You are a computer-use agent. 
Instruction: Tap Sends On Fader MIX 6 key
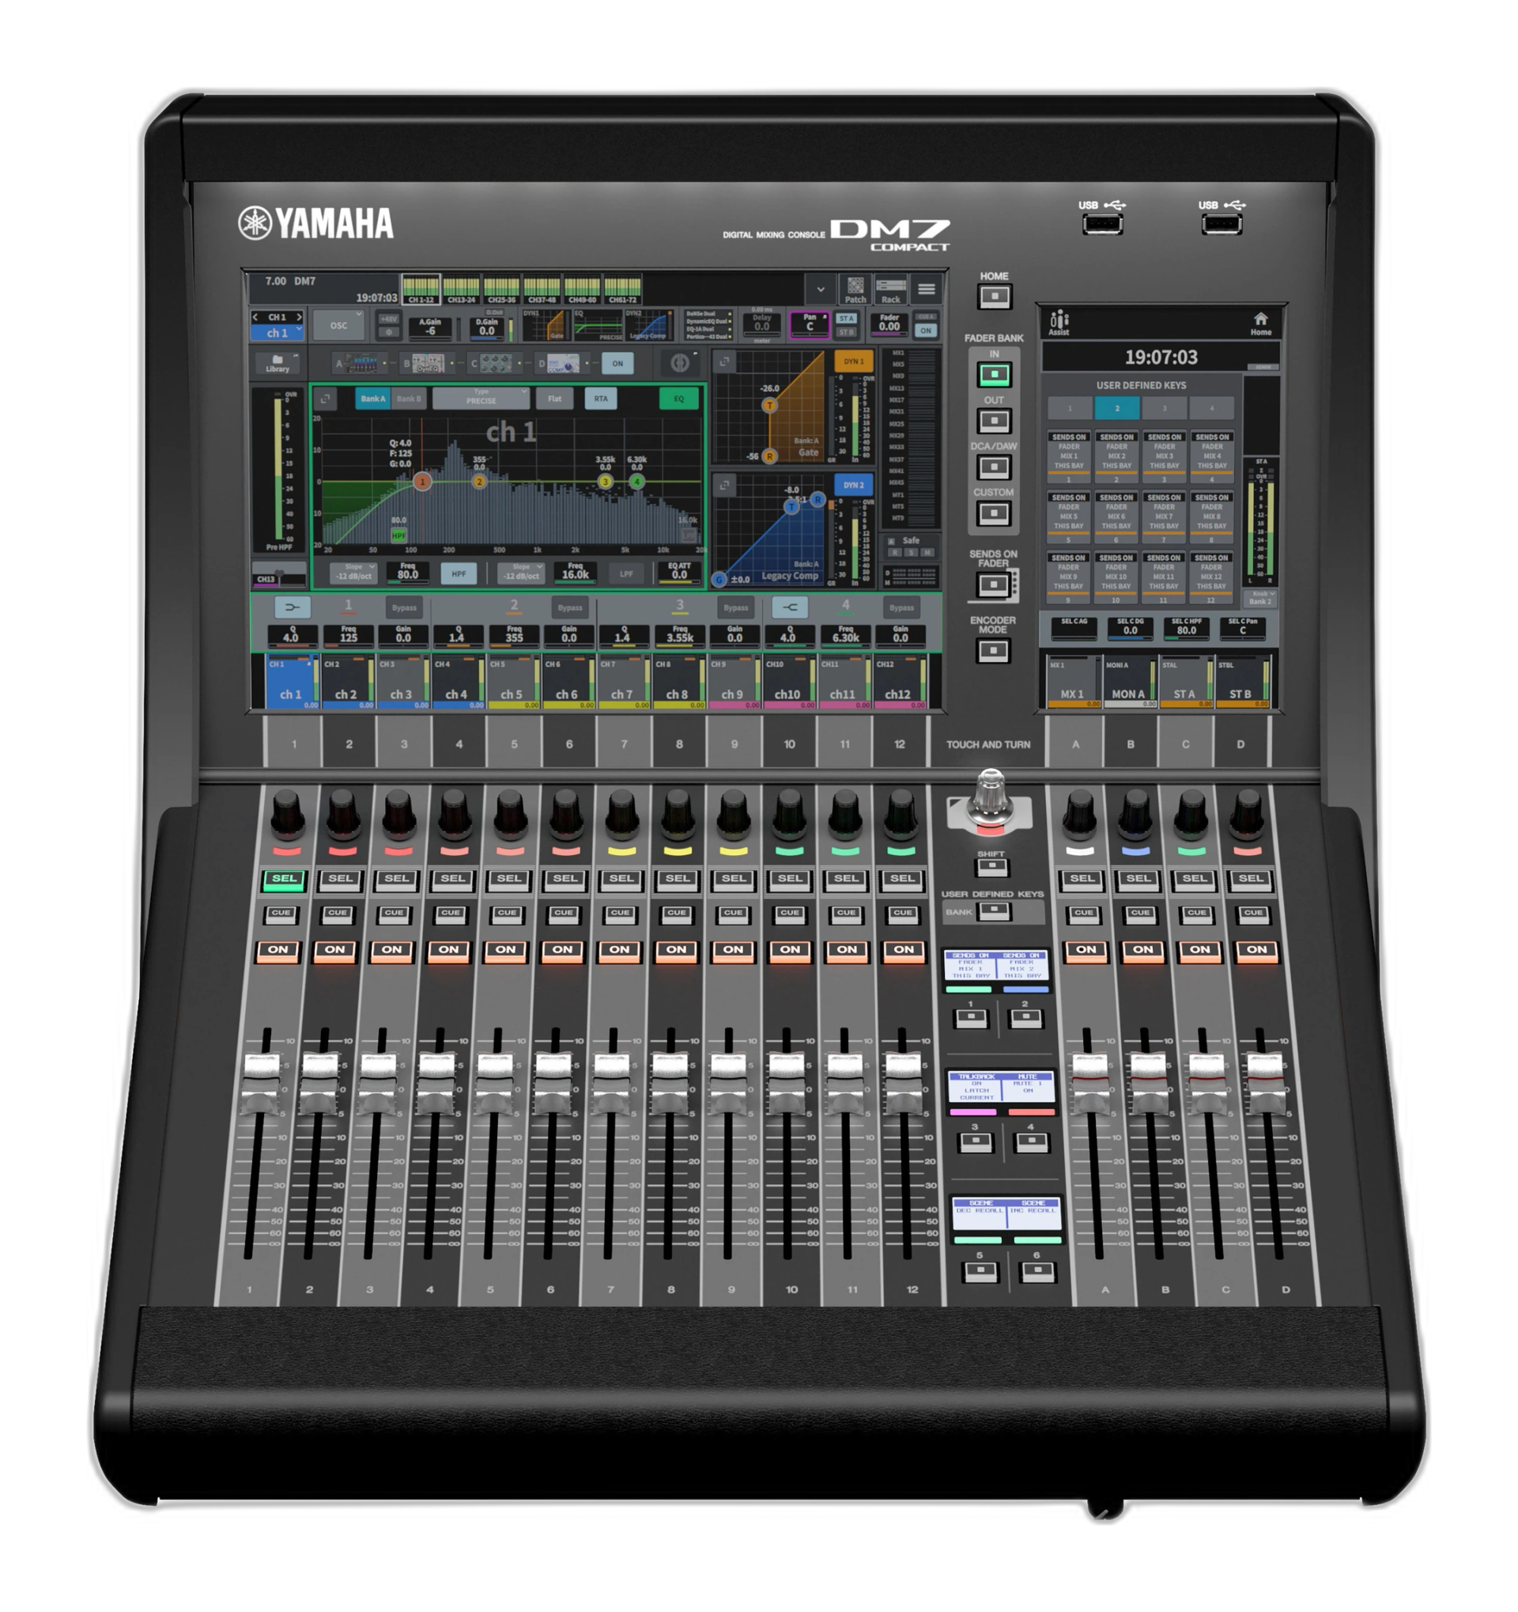tap(1116, 516)
